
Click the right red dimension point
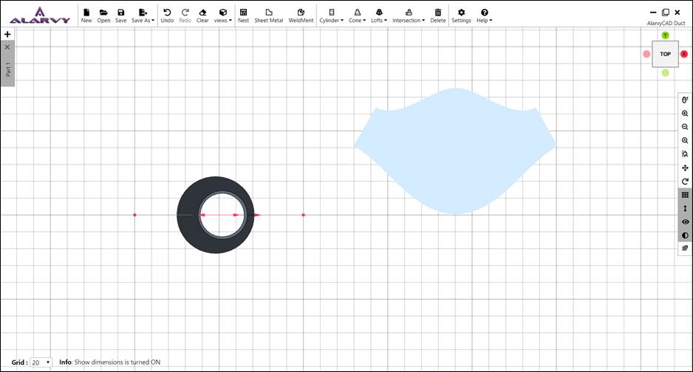tap(303, 215)
